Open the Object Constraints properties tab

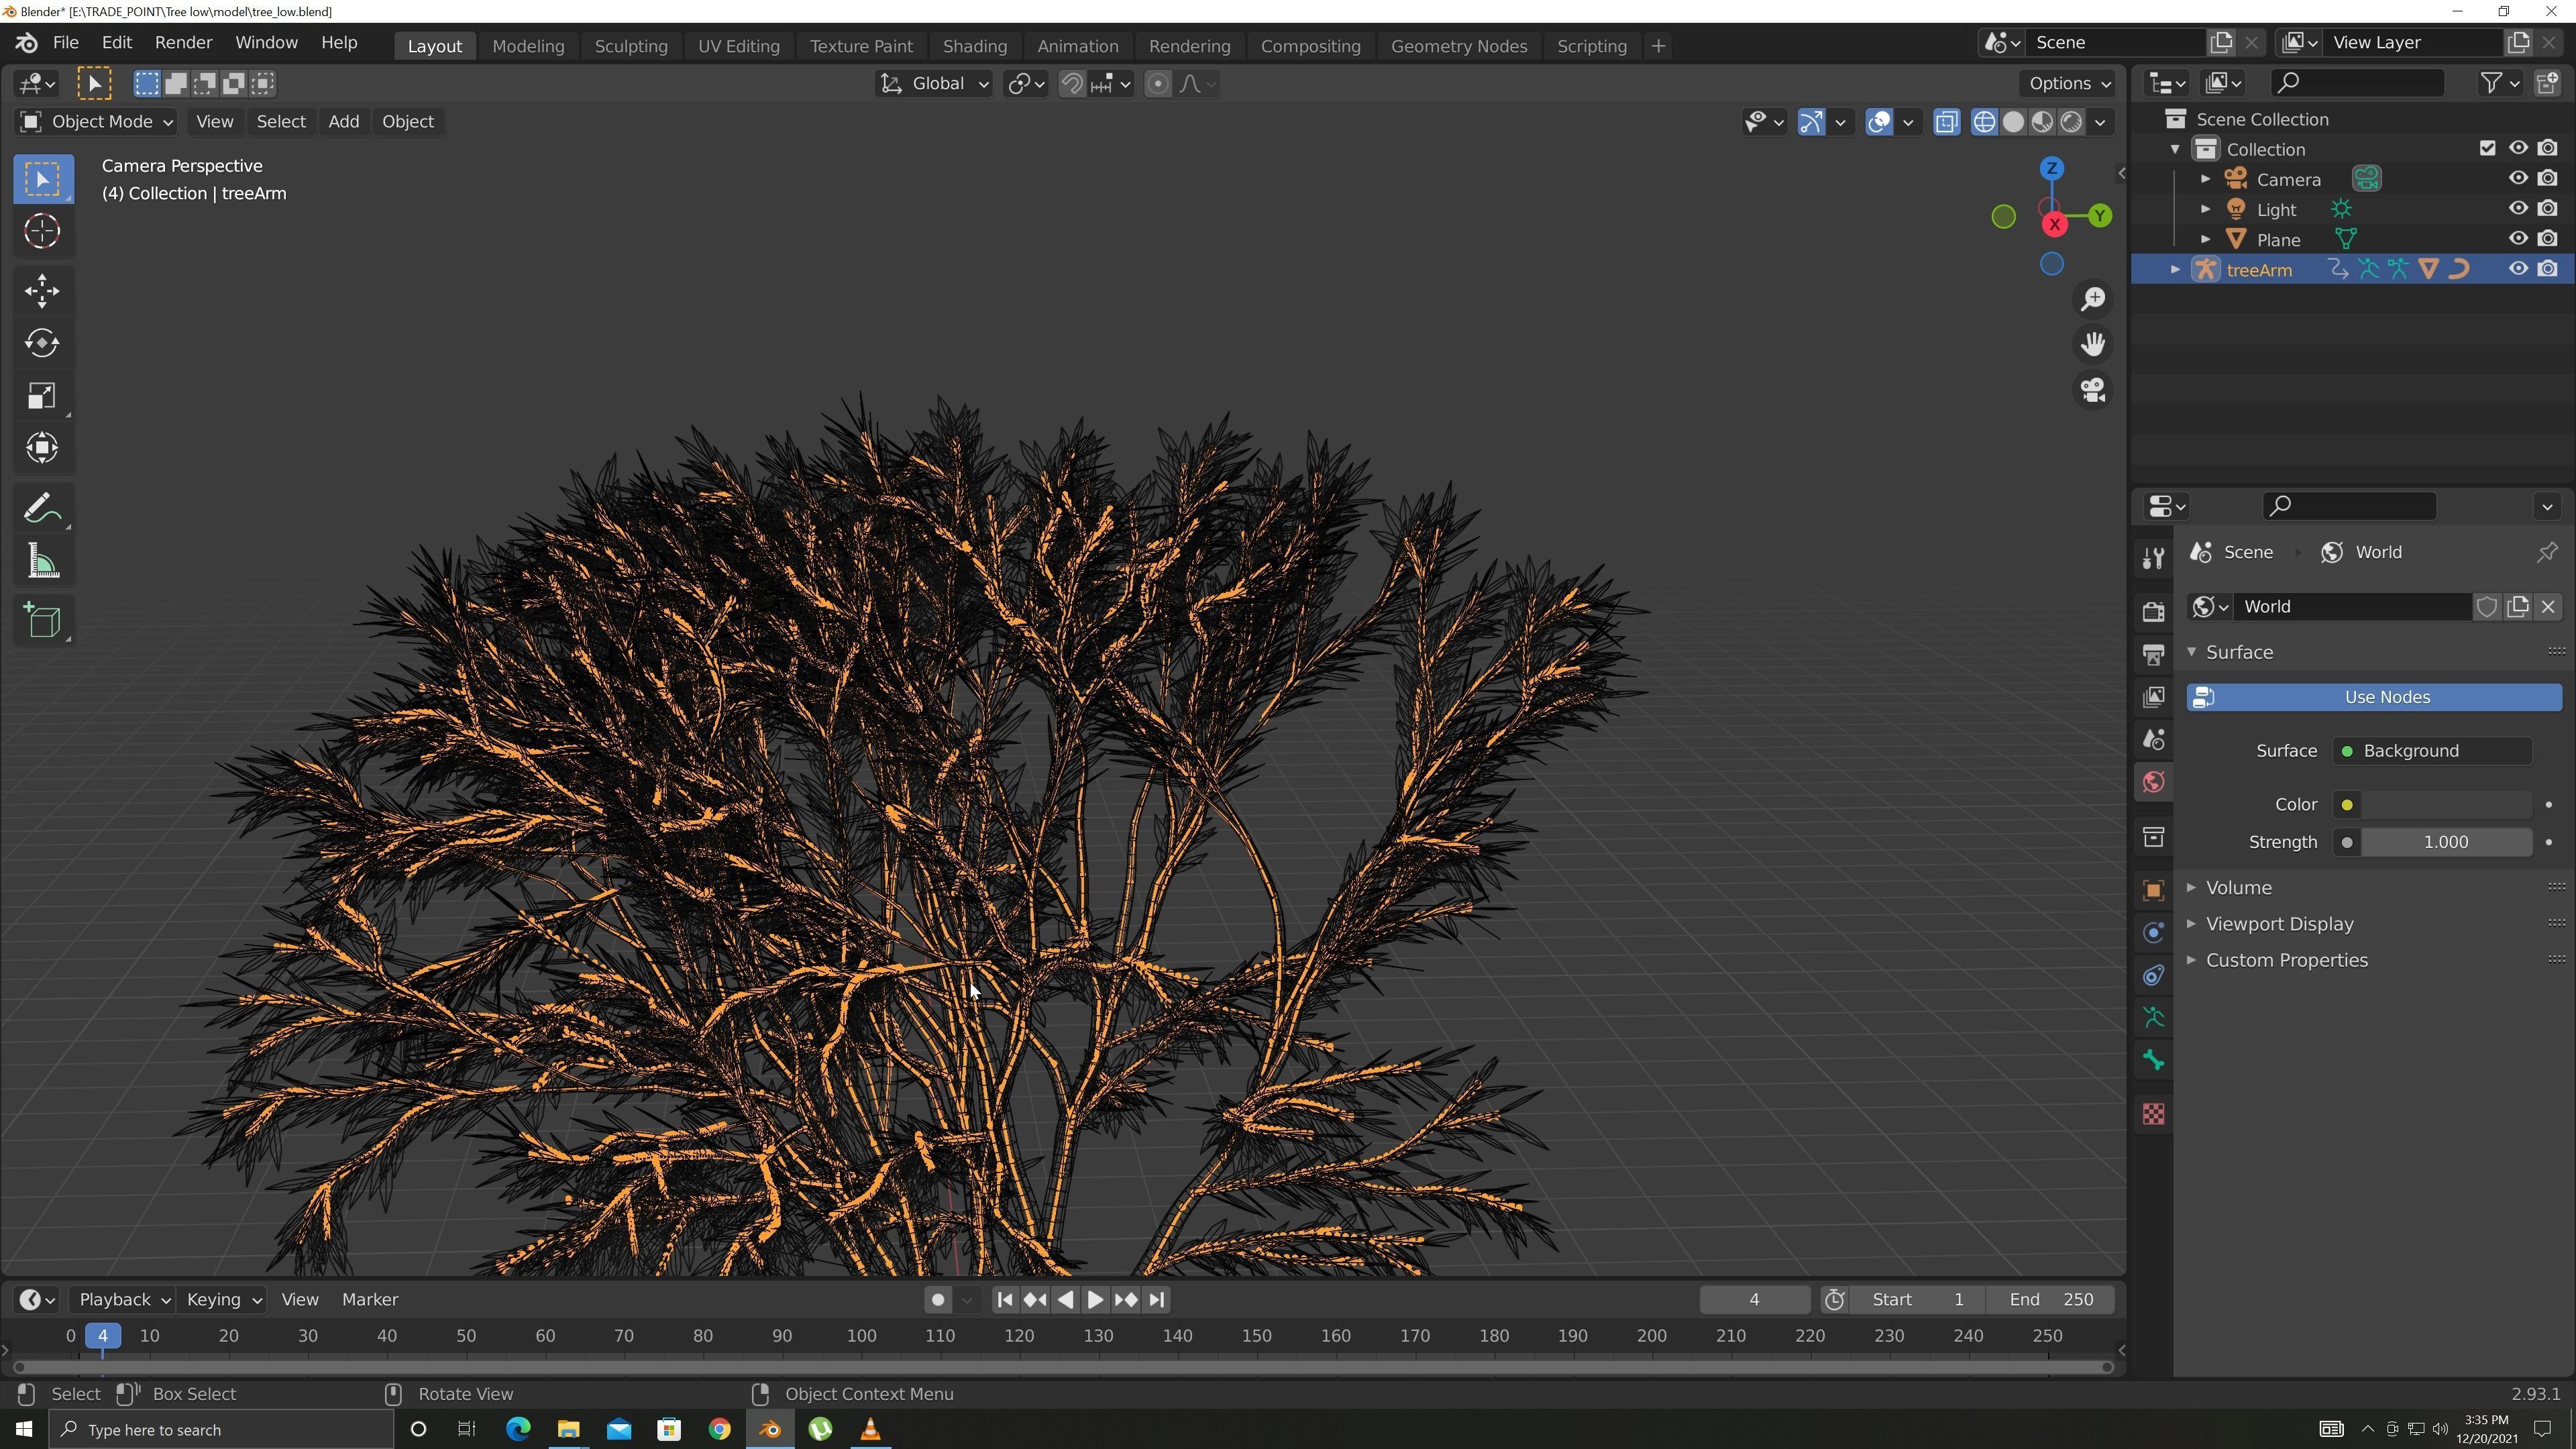point(2153,975)
